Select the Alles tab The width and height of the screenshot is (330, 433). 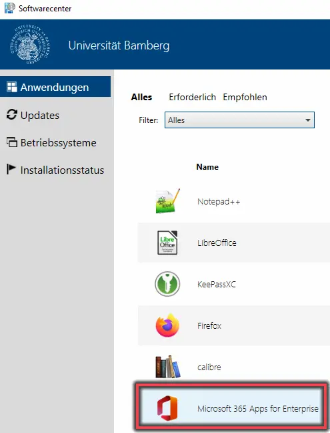click(x=141, y=97)
